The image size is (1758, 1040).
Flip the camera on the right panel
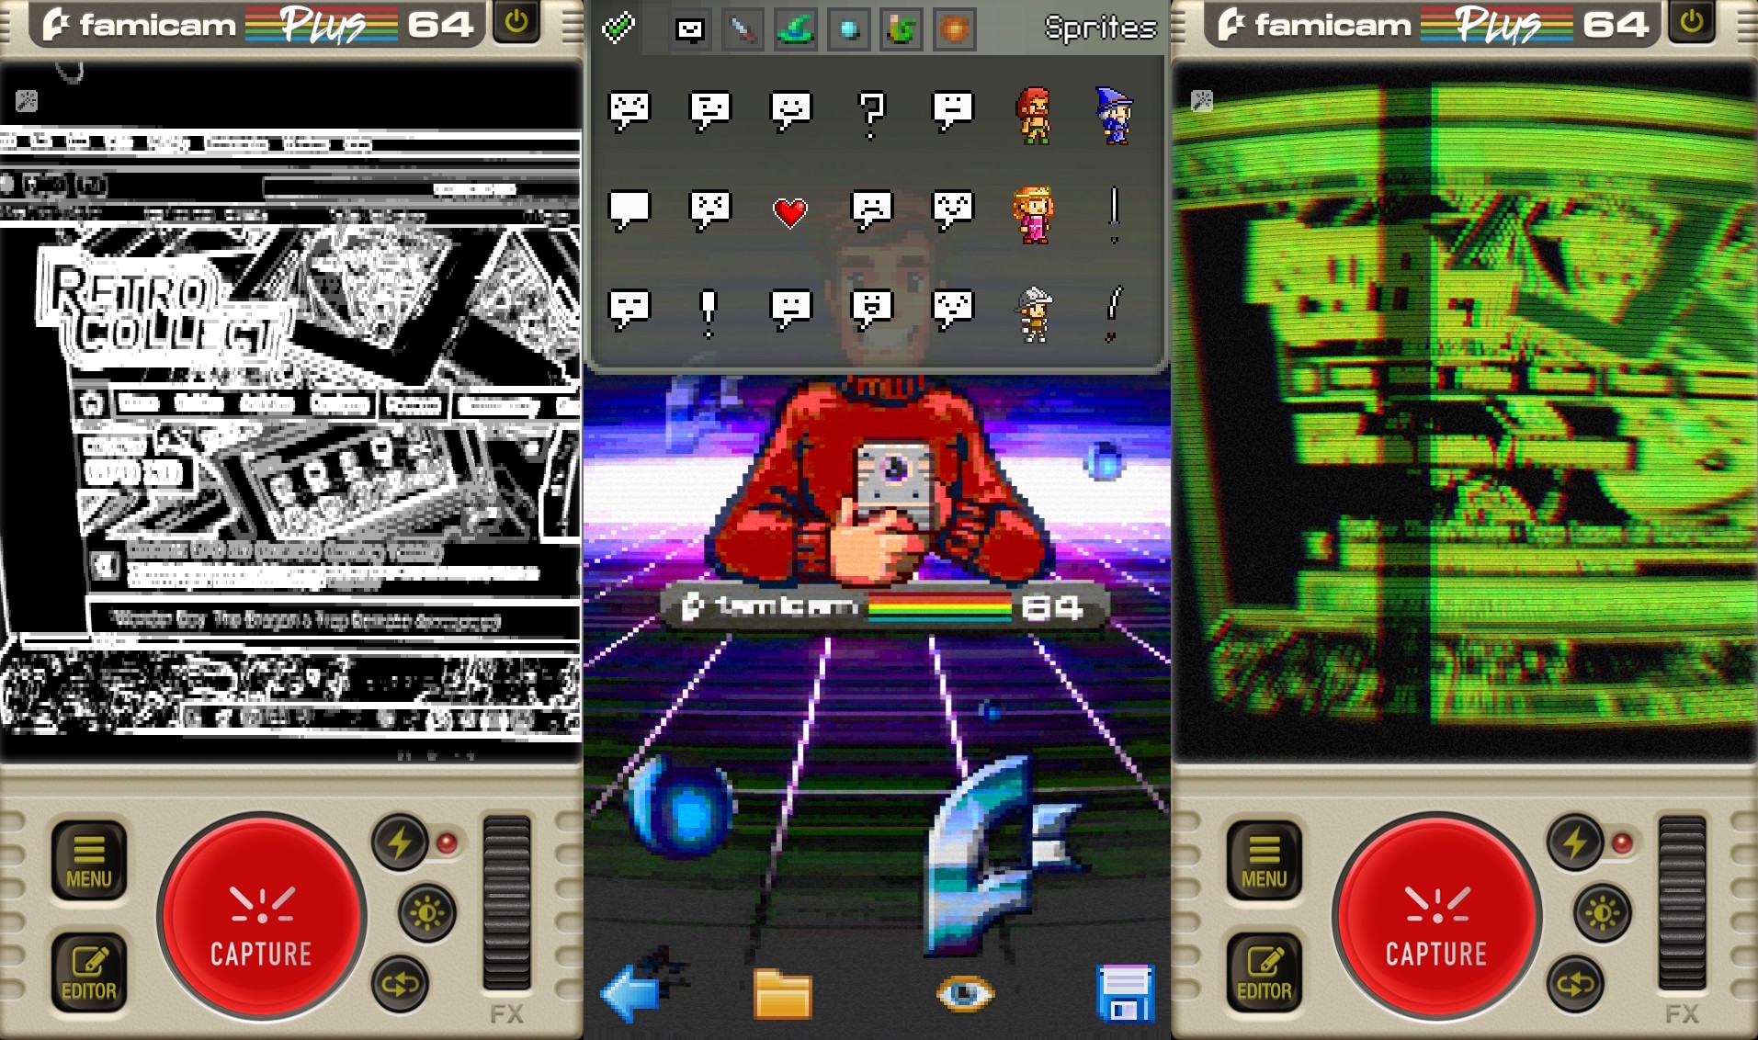pos(1575,984)
